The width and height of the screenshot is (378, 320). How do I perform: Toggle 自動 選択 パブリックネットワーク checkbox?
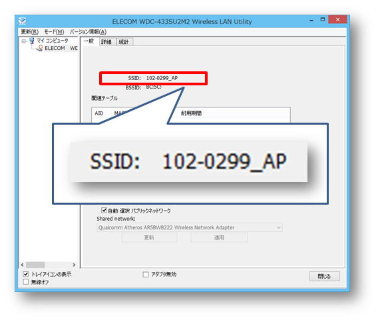point(104,211)
